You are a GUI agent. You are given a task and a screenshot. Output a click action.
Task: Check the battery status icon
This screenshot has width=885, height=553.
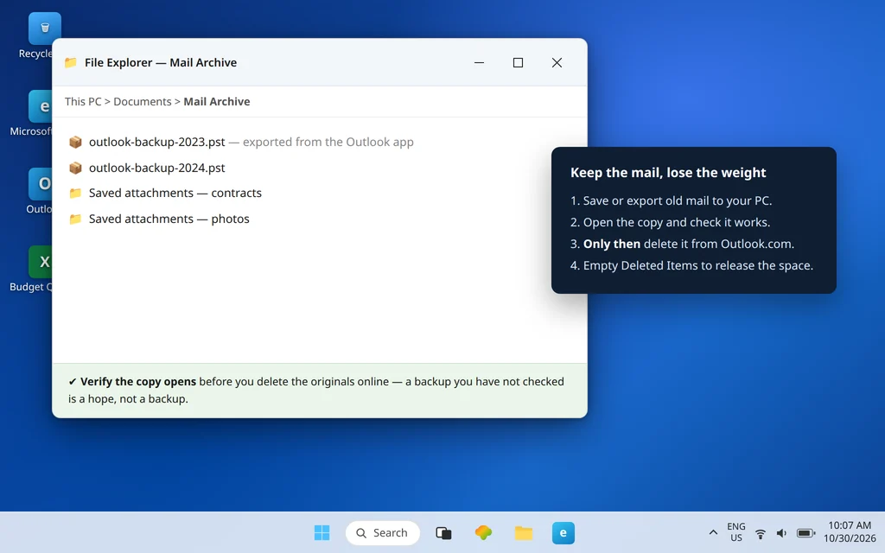click(x=805, y=533)
